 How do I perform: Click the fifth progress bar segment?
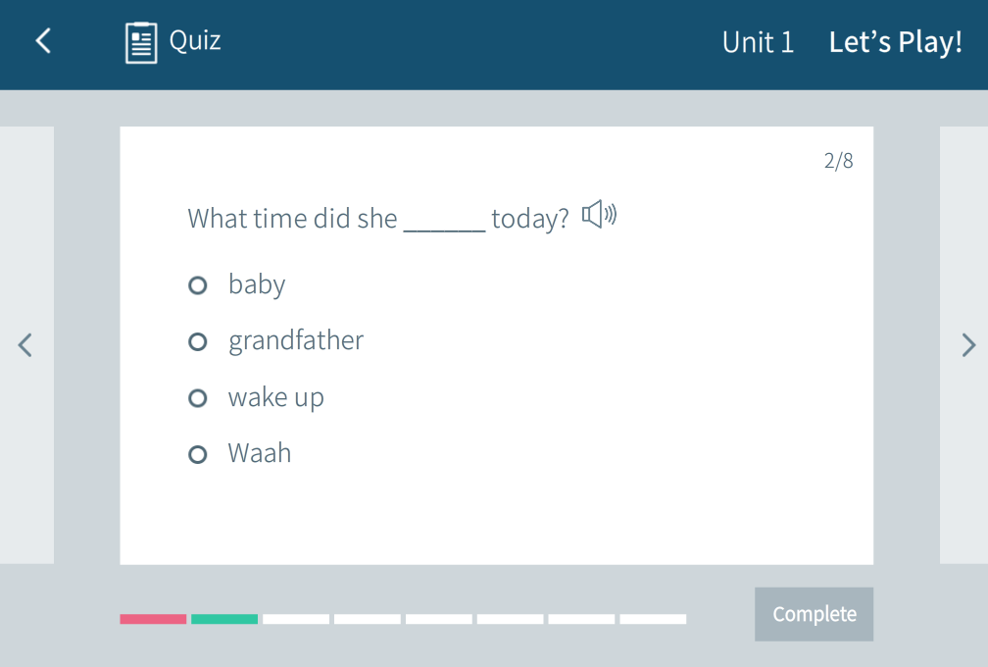coord(439,619)
